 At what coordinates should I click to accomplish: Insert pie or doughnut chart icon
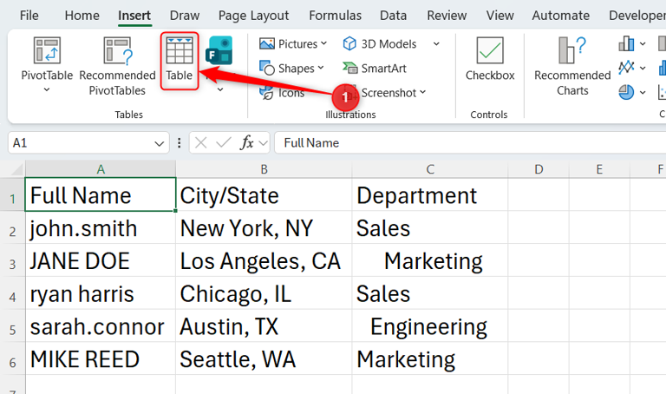(x=626, y=92)
